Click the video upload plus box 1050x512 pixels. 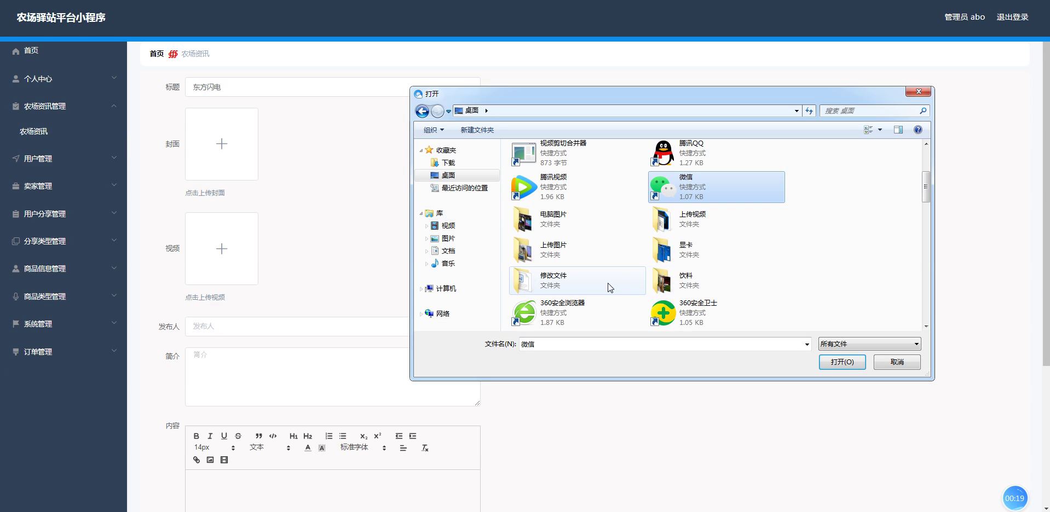222,248
